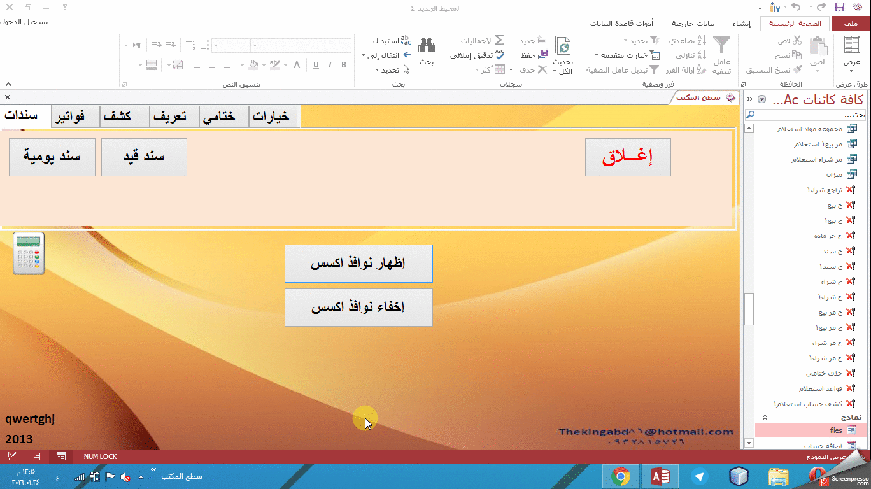Select the تعريف form tab
871x489 pixels.
(174, 117)
